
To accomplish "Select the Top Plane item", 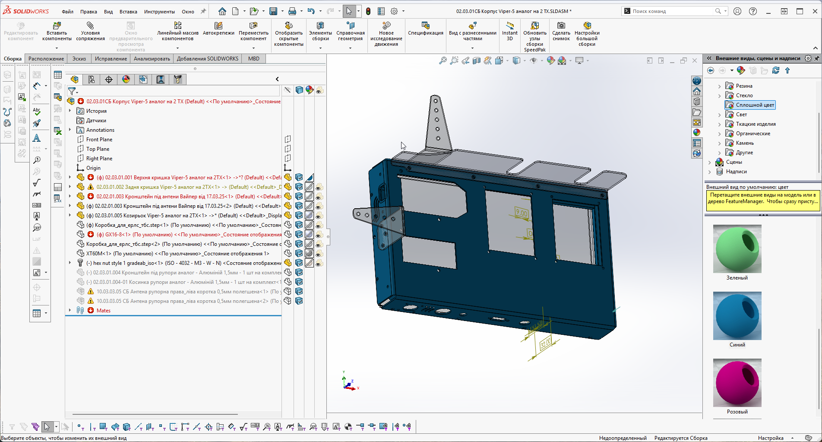I will pyautogui.click(x=98, y=149).
